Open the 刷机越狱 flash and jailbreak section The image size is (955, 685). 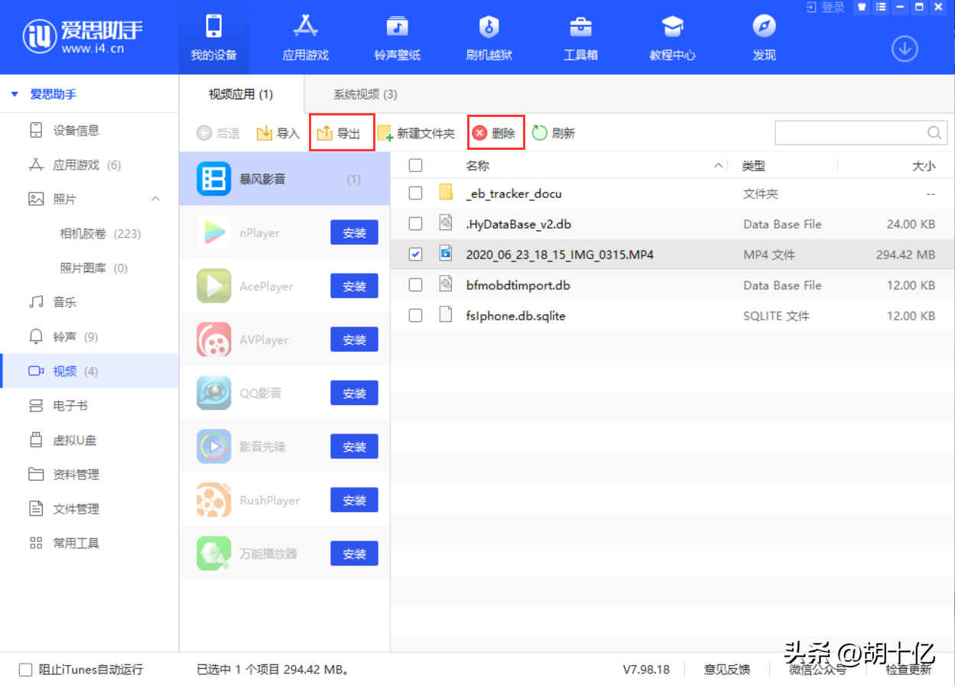tap(489, 37)
